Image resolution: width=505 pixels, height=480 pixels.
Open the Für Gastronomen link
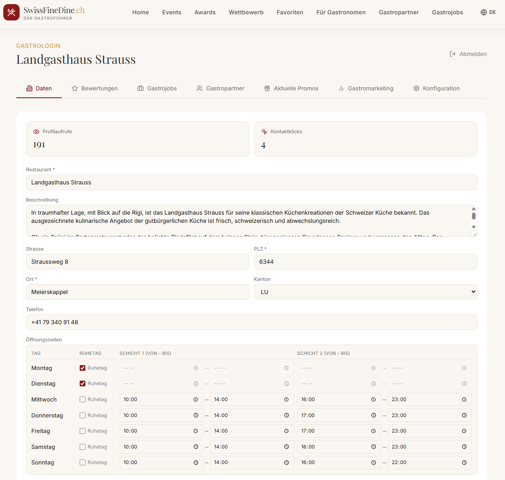coord(341,12)
